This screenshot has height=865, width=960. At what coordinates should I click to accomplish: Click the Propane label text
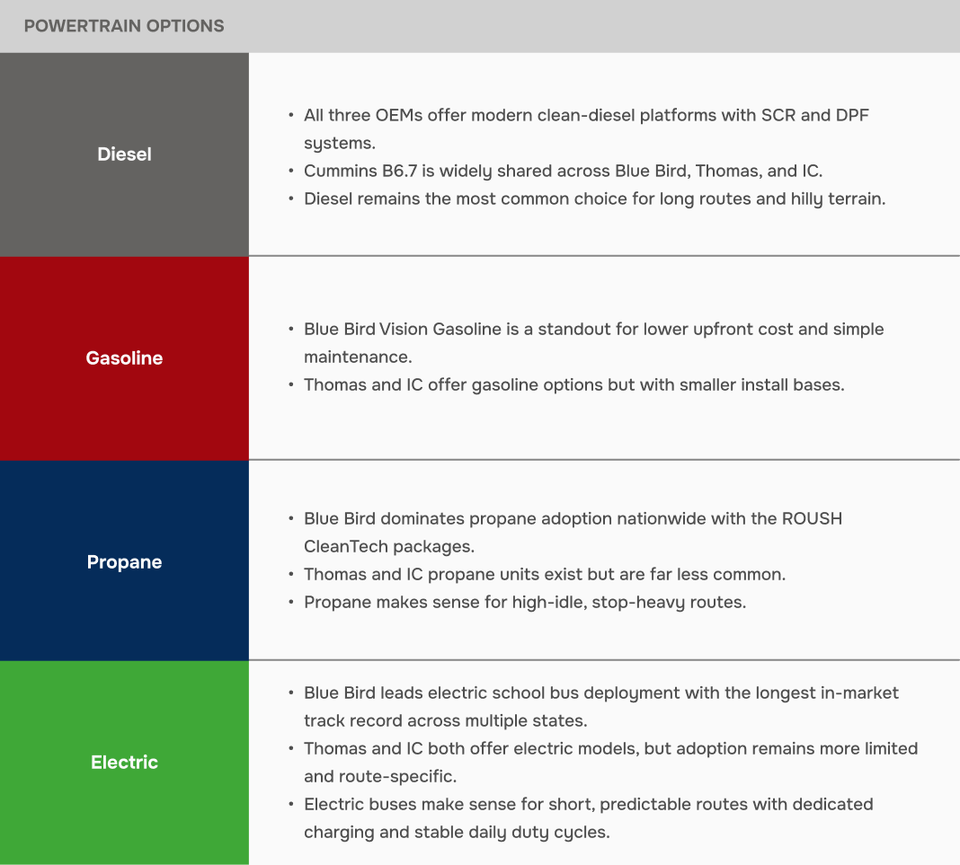124,561
